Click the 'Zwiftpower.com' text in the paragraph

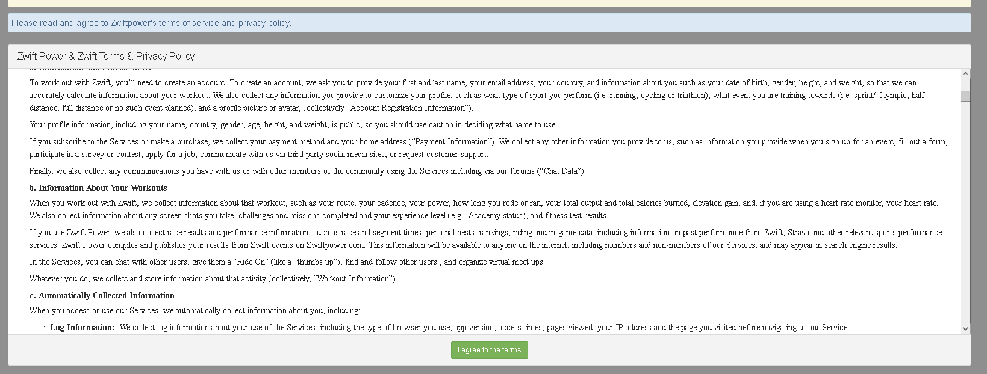pos(335,245)
